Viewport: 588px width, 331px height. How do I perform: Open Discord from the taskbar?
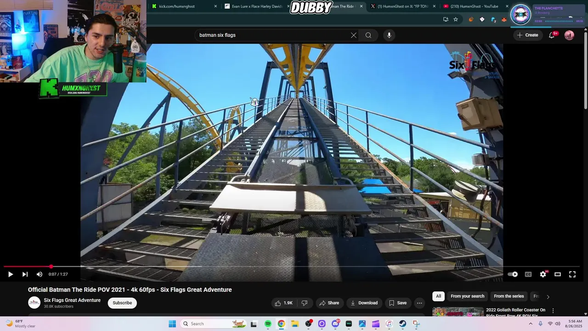click(x=335, y=324)
